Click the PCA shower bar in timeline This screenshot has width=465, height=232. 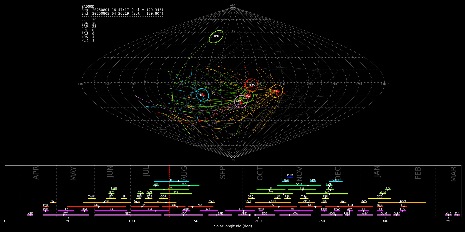(150, 211)
